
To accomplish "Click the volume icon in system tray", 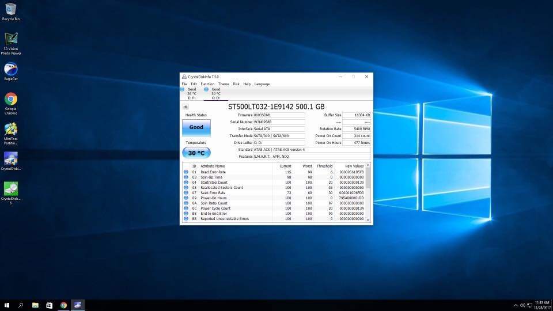I will pyautogui.click(x=522, y=305).
